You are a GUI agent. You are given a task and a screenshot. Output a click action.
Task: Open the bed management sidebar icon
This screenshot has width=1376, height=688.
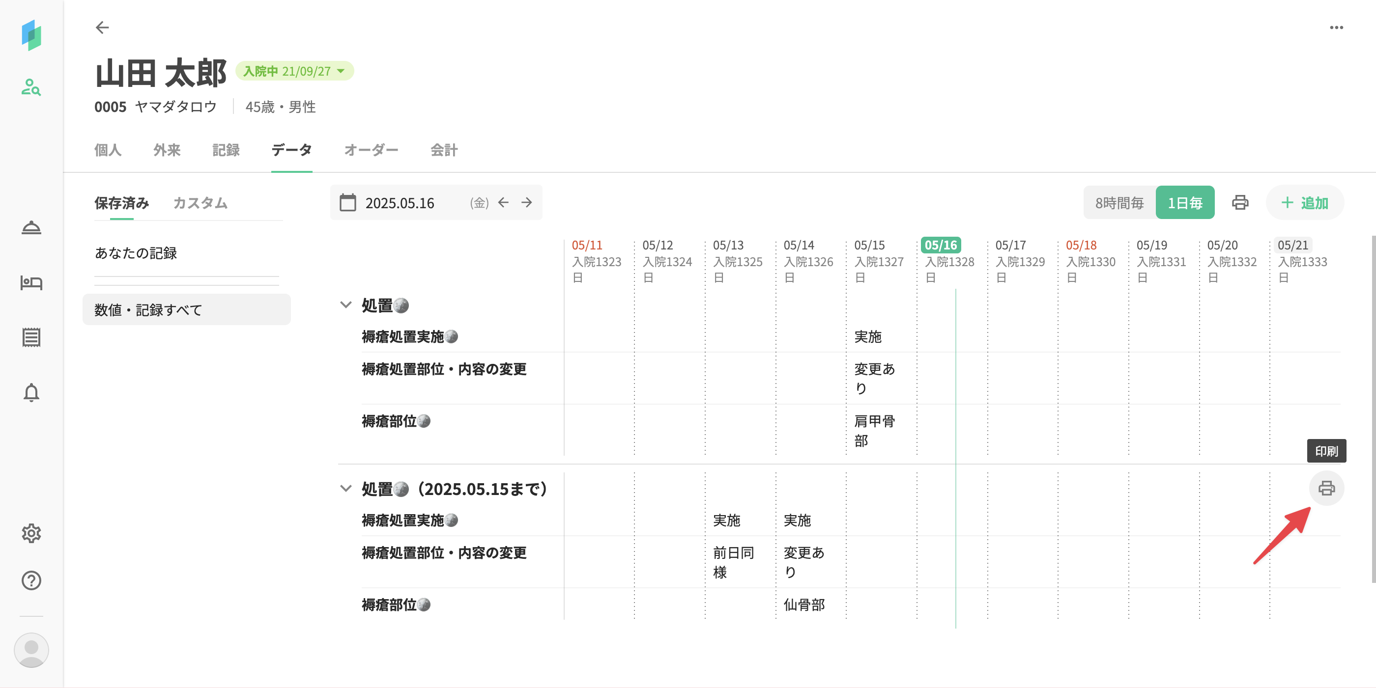(31, 282)
